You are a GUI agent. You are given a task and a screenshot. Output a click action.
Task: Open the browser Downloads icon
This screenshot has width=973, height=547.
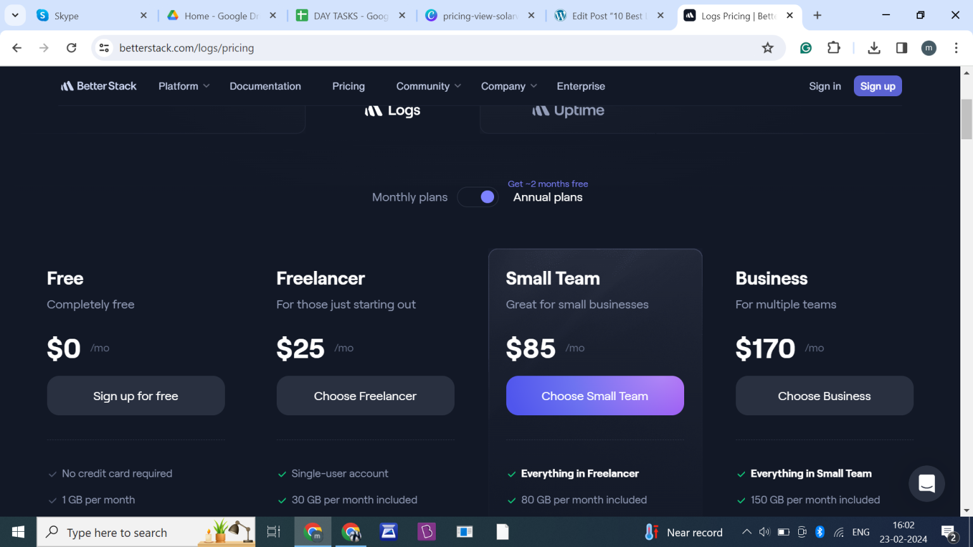[874, 47]
